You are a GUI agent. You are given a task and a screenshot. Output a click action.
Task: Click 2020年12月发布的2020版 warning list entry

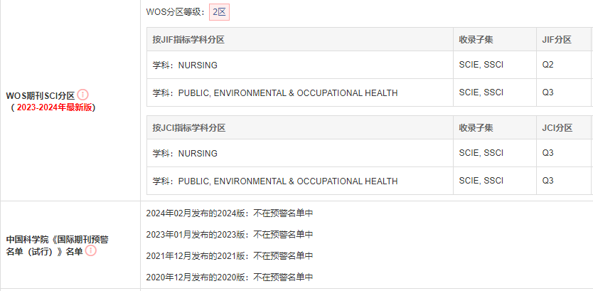click(230, 277)
